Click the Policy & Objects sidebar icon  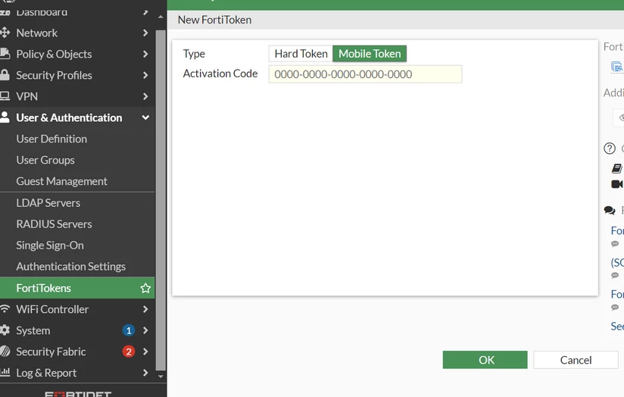(x=5, y=54)
